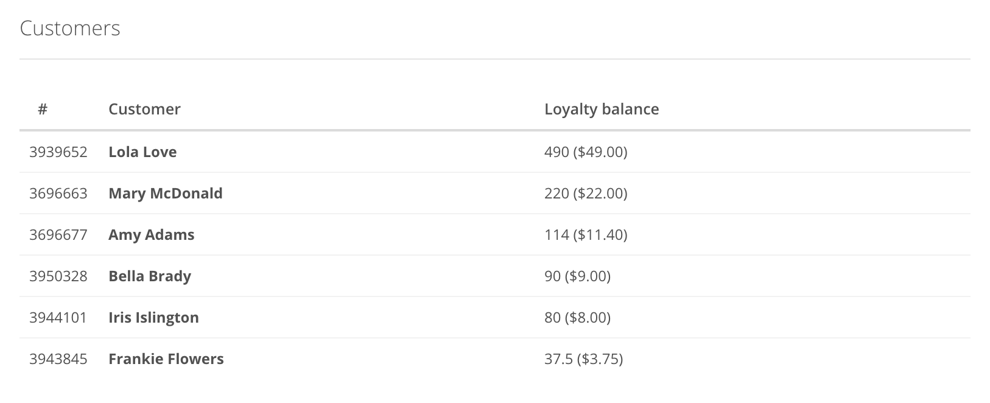The height and width of the screenshot is (403, 990).
Task: Select customer number 3939652
Action: (58, 152)
